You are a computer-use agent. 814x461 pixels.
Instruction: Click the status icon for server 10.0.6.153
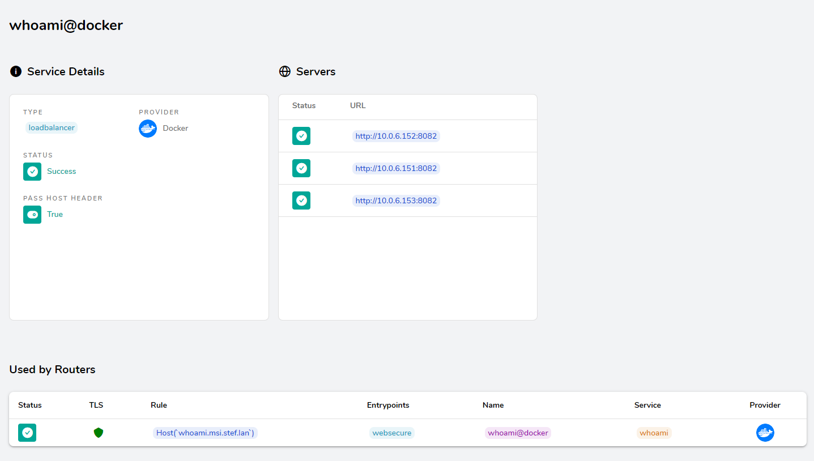(301, 200)
